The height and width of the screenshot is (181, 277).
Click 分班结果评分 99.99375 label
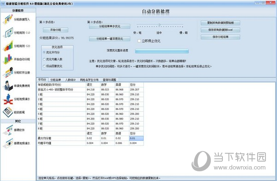click(x=56, y=38)
